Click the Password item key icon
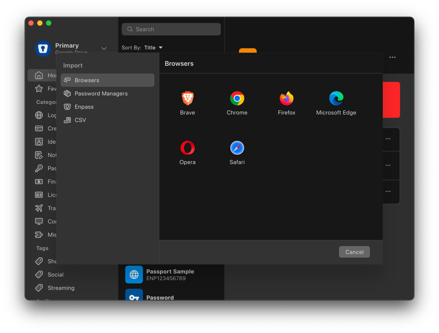This screenshot has width=439, height=333. (x=134, y=295)
